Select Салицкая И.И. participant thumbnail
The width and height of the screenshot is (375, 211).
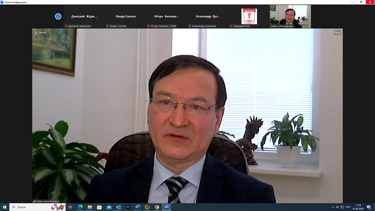coord(249,16)
